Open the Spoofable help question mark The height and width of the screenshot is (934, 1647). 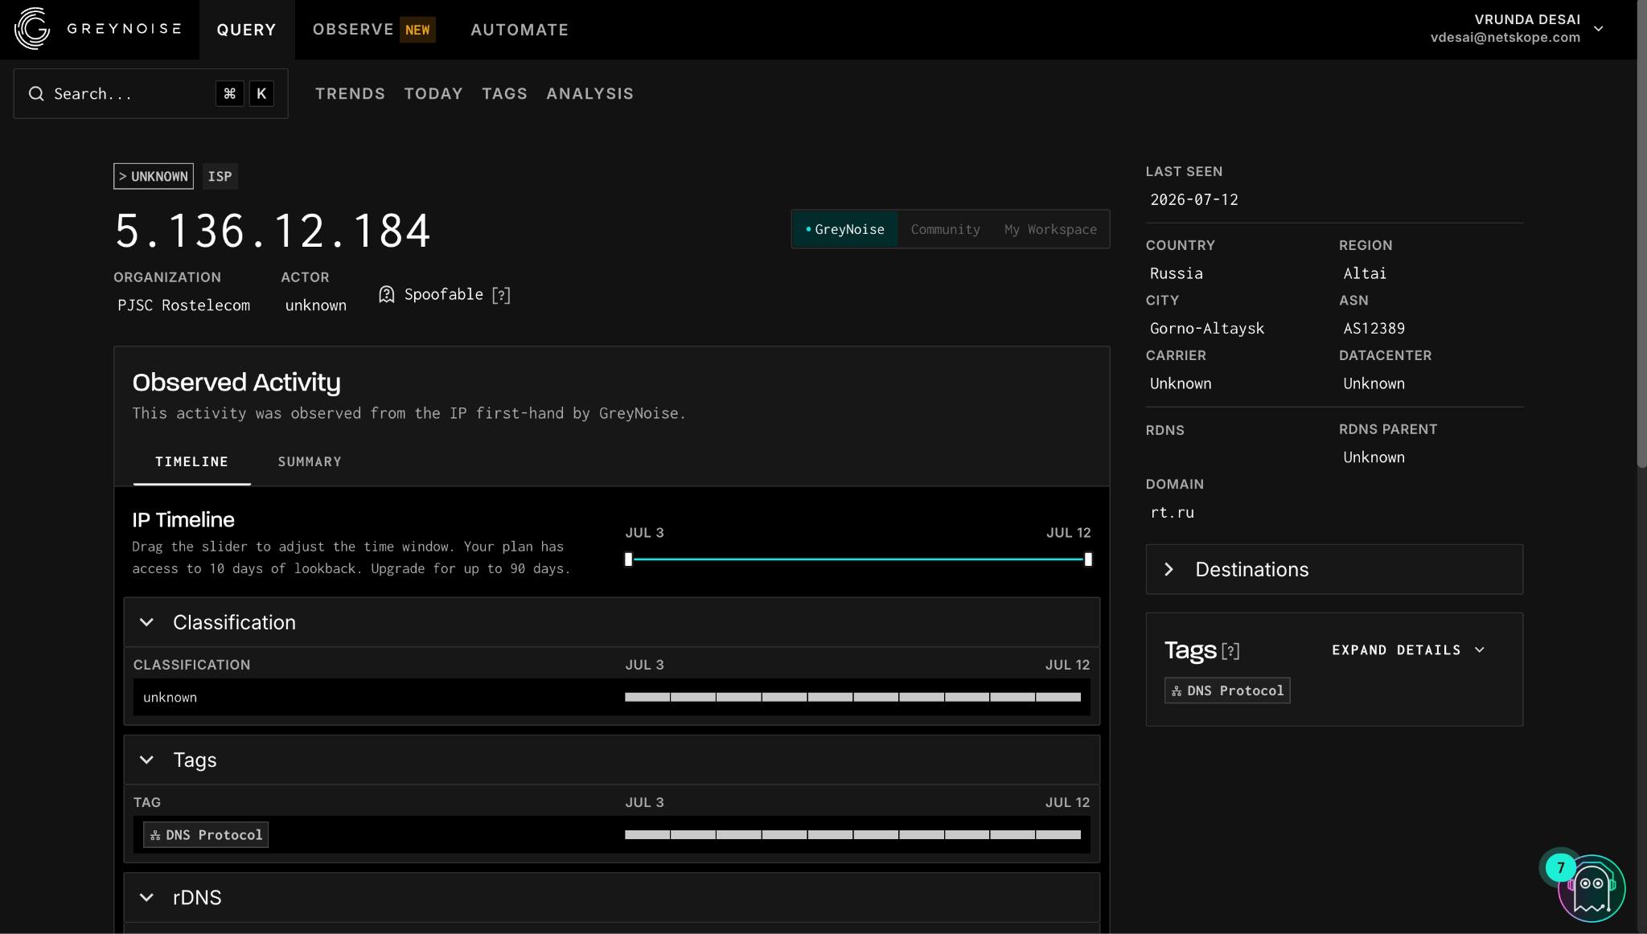tap(501, 295)
